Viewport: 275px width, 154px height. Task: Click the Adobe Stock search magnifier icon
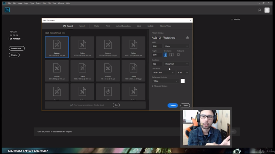point(71,105)
